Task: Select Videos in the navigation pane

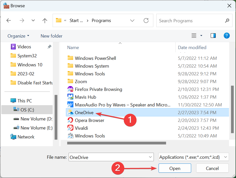Action: coord(24,47)
